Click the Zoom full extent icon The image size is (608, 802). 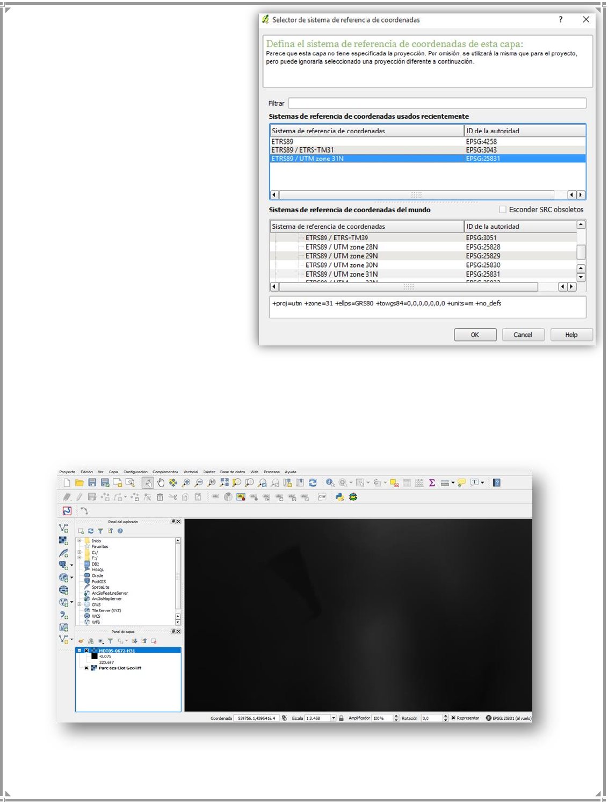pyautogui.click(x=225, y=482)
